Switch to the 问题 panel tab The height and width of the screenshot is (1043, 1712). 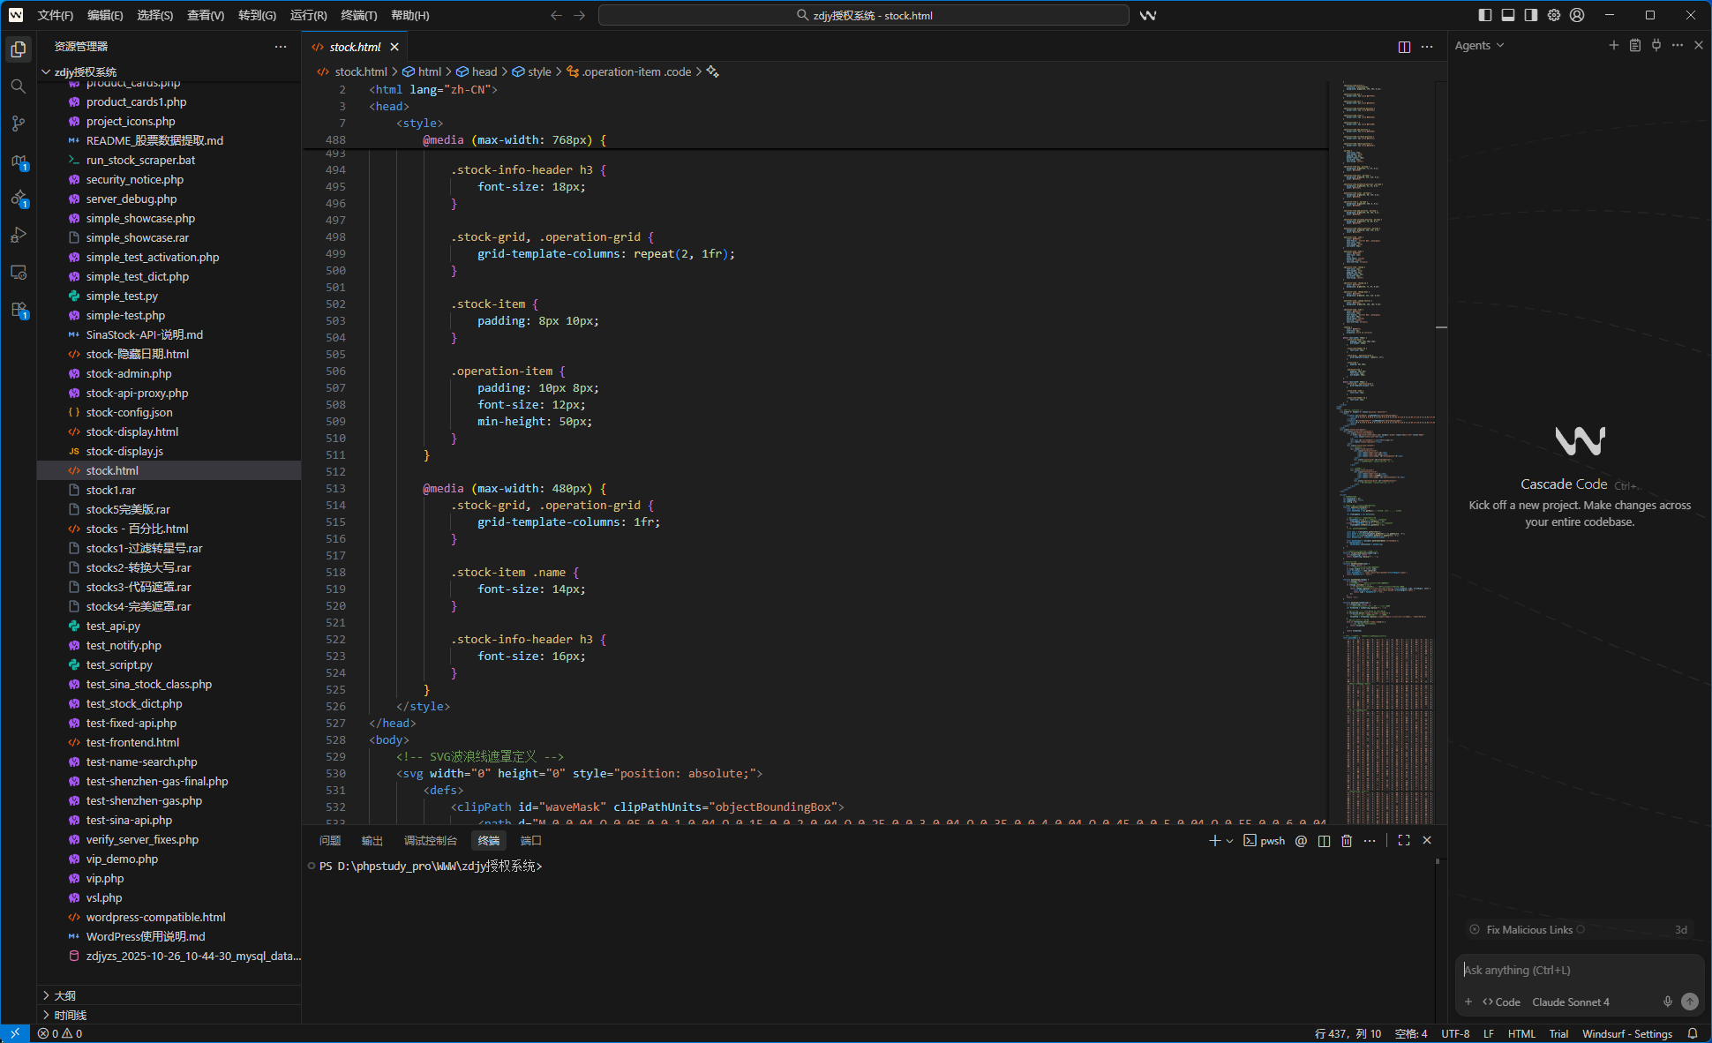(330, 841)
